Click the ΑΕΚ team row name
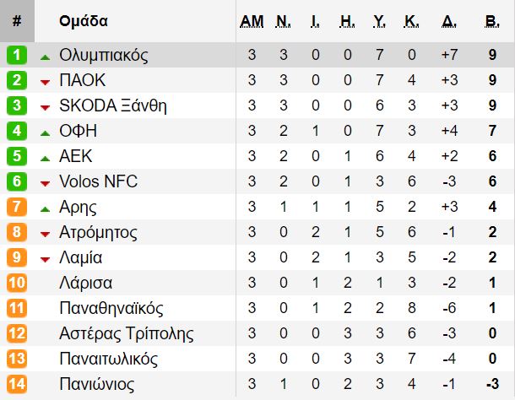Viewport: 515px width, 400px height. point(76,157)
